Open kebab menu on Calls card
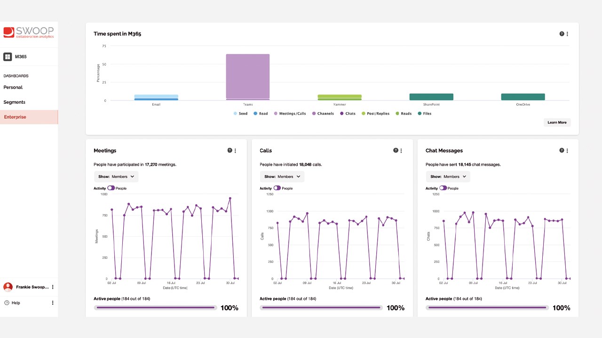Screen dimensions: 602x338 pyautogui.click(x=401, y=151)
